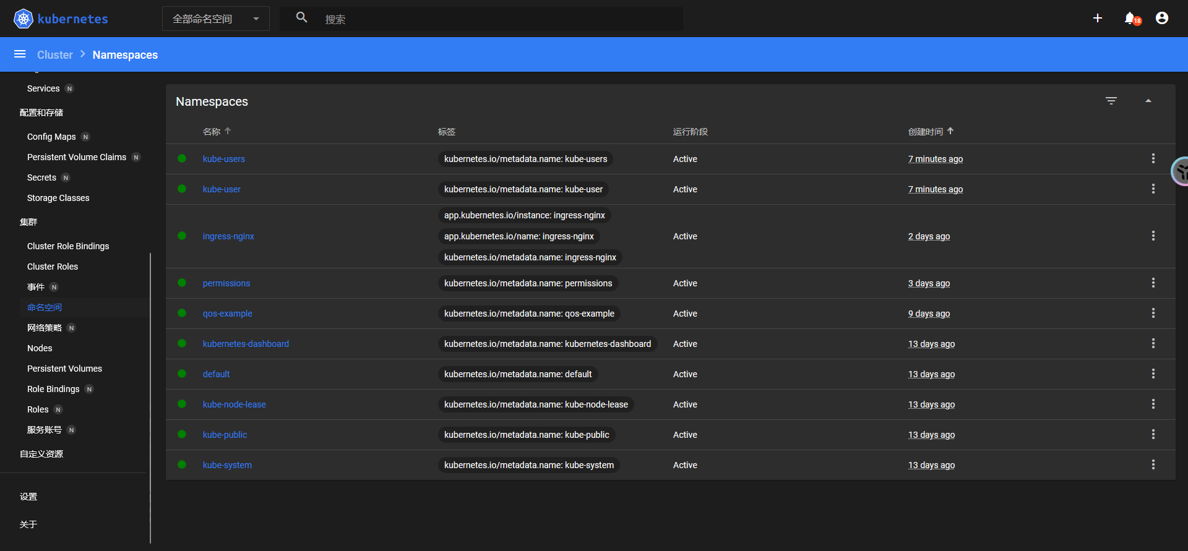Open ingress-nginx namespace link
Image resolution: width=1188 pixels, height=551 pixels.
tap(228, 236)
